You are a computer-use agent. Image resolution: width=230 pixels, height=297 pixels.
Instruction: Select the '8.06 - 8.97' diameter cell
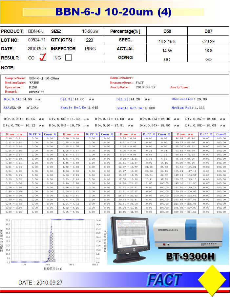[x=128, y=150]
